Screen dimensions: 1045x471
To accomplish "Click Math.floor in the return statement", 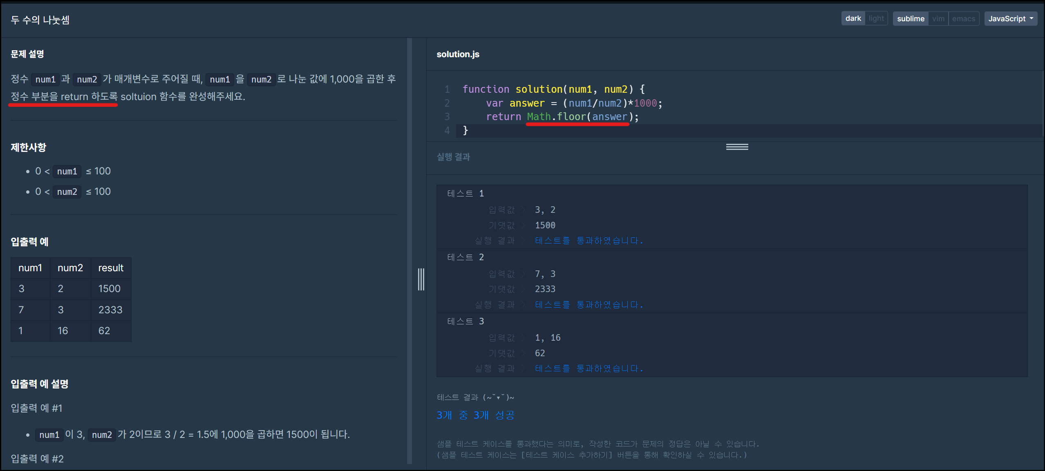I will tap(556, 117).
